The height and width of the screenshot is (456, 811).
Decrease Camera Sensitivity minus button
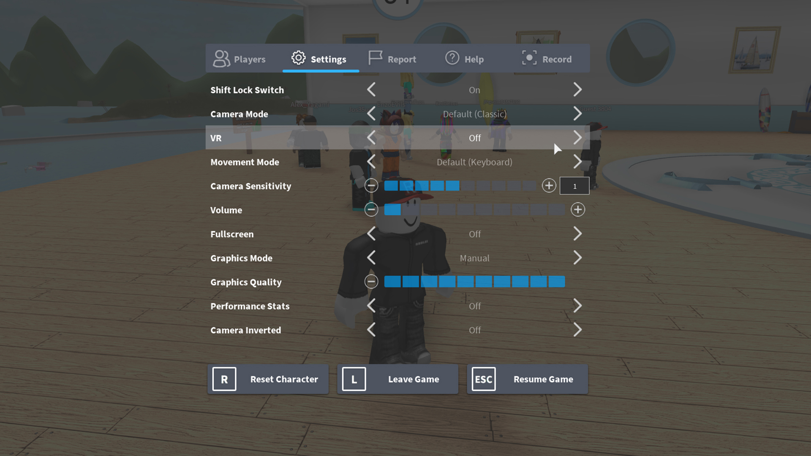pos(372,186)
